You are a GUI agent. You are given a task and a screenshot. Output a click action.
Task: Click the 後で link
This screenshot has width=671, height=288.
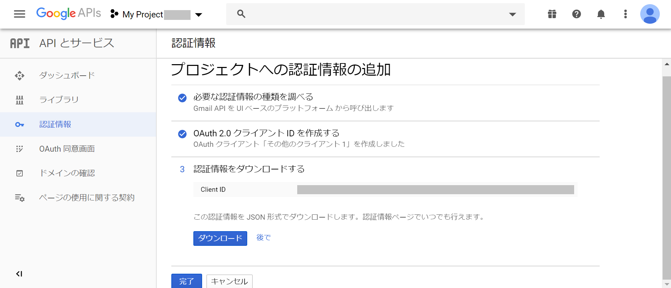pyautogui.click(x=263, y=238)
